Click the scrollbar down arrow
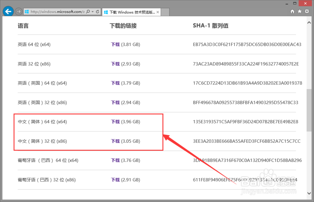The height and width of the screenshot is (202, 314). (x=309, y=193)
